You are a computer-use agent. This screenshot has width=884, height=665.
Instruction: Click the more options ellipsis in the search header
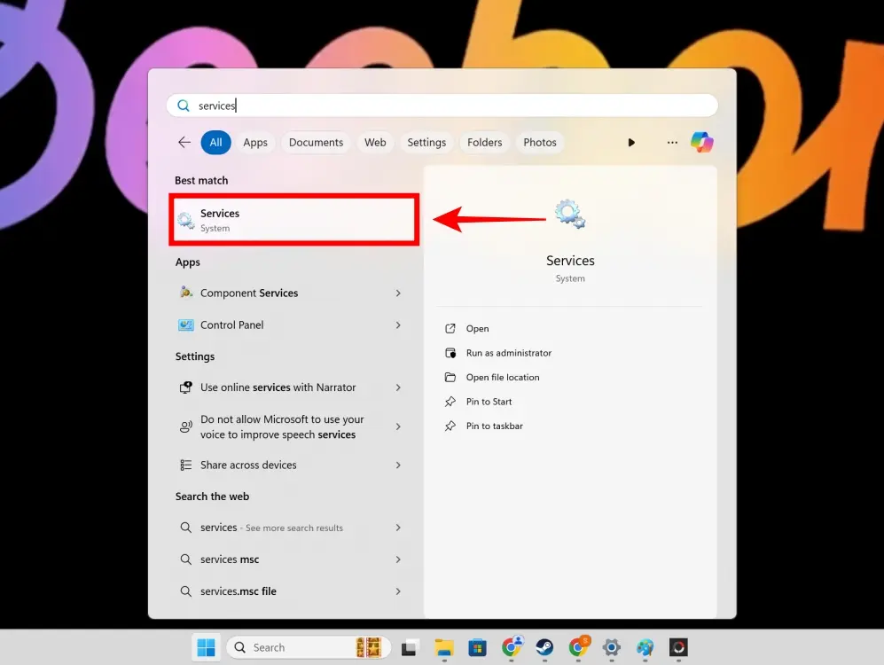pos(672,142)
